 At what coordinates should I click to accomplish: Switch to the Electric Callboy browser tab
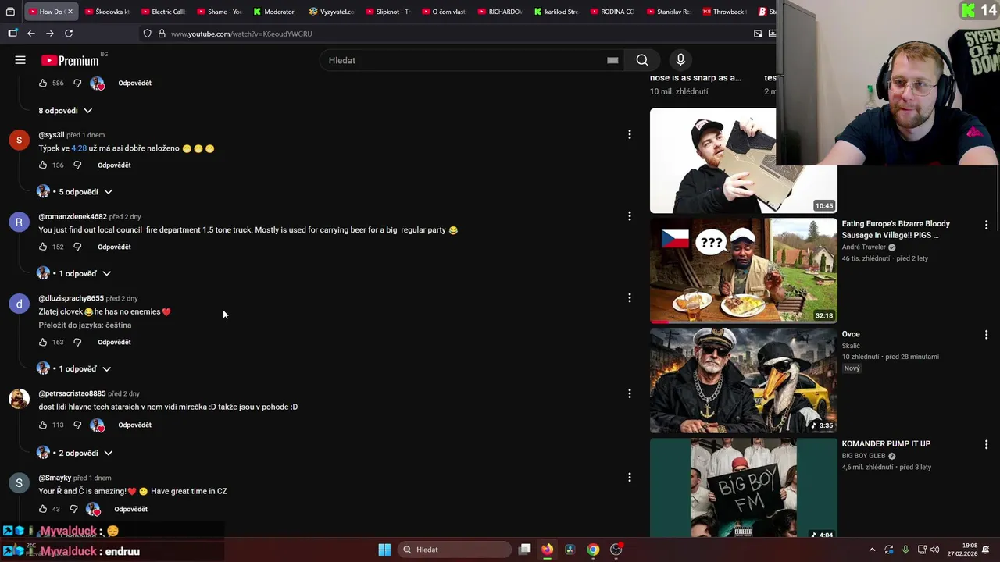pos(162,12)
